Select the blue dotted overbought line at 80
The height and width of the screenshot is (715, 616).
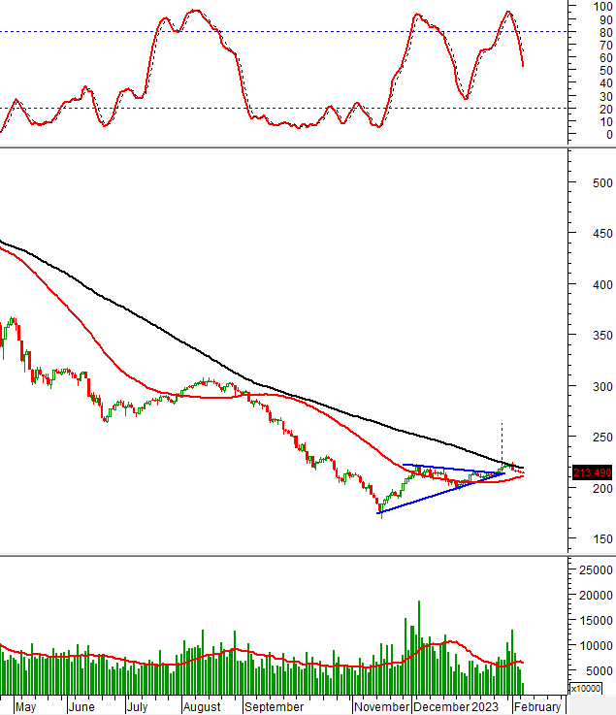click(x=282, y=31)
